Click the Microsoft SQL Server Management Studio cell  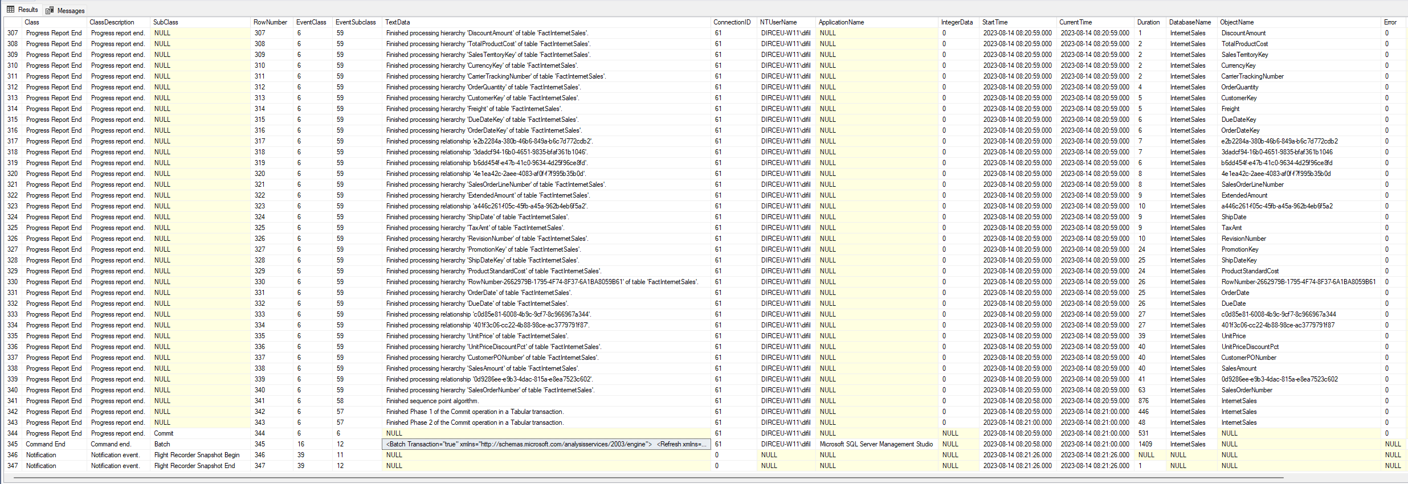coord(876,444)
